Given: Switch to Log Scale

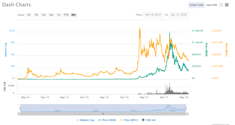Looking at the screenshot, I should tap(211, 5).
